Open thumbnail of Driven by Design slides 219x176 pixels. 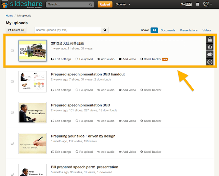[33, 144]
